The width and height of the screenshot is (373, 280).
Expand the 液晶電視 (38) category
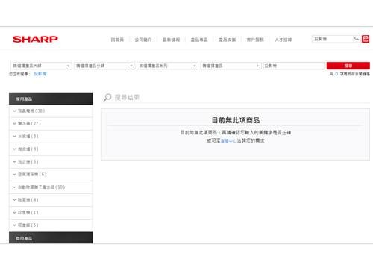pos(51,111)
